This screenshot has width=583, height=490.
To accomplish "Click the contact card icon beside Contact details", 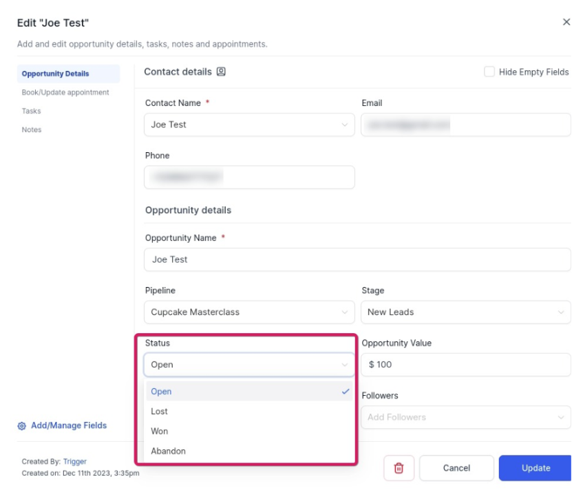I will tap(221, 72).
